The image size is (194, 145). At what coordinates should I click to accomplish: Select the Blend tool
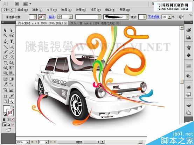[11, 84]
